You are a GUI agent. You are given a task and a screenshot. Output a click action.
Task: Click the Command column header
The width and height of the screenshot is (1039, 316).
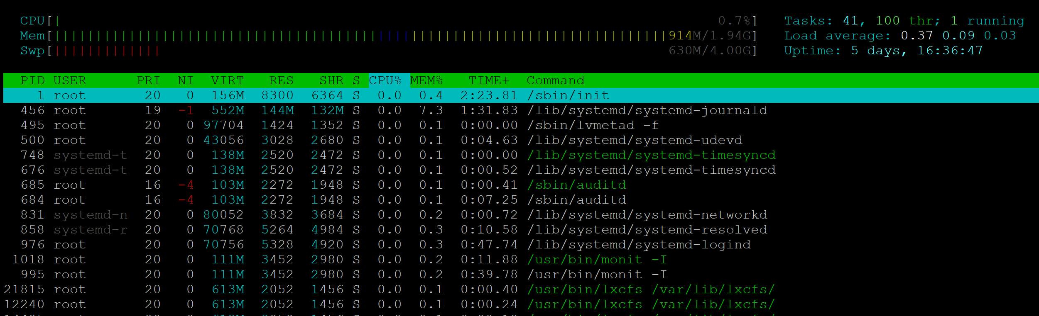[555, 80]
